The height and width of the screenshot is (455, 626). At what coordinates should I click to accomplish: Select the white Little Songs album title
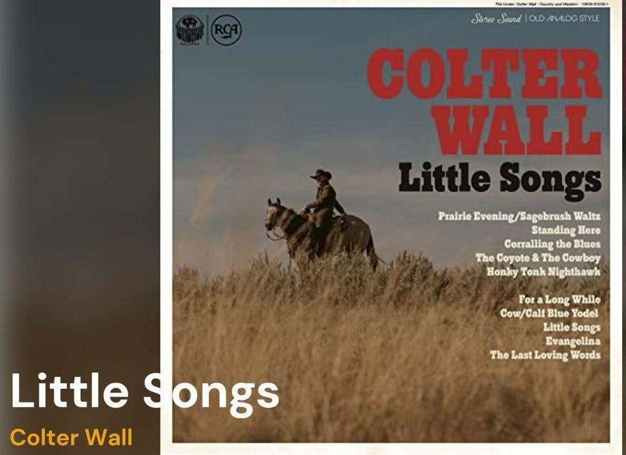(145, 392)
